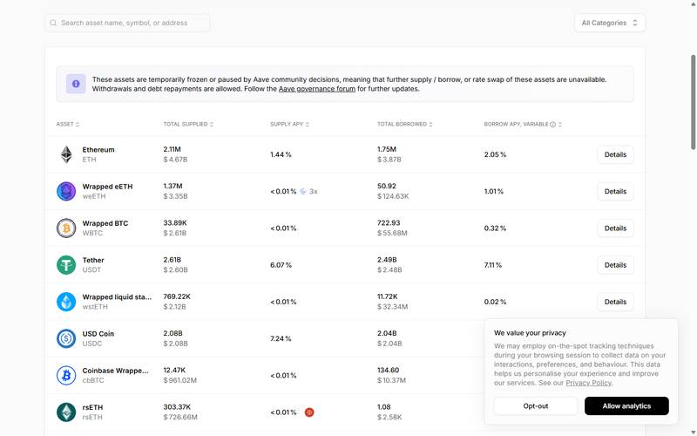Click the rsETH token icon

coord(66,412)
